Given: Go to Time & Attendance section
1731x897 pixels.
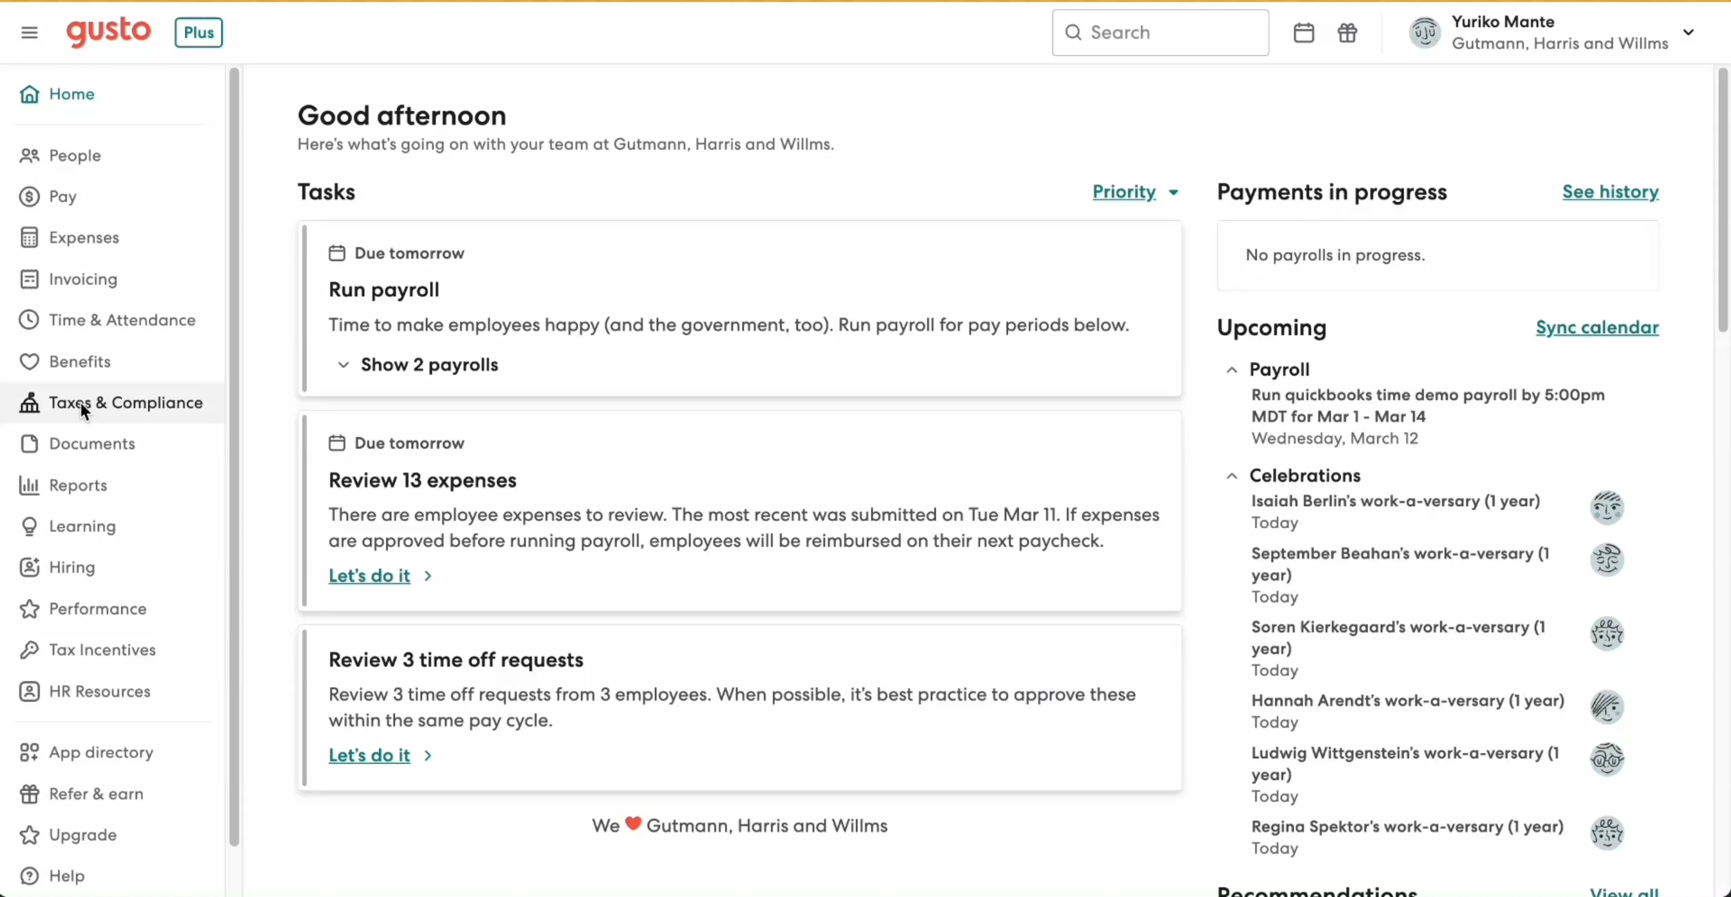Looking at the screenshot, I should 122,320.
